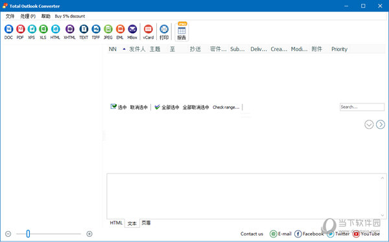This screenshot has height=242, width=389.
Task: Click the zoom slider handle
Action: pos(28,234)
